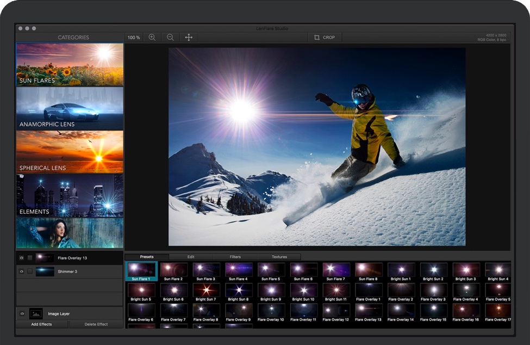Activate the Pan/Move tool in the toolbar

(188, 37)
